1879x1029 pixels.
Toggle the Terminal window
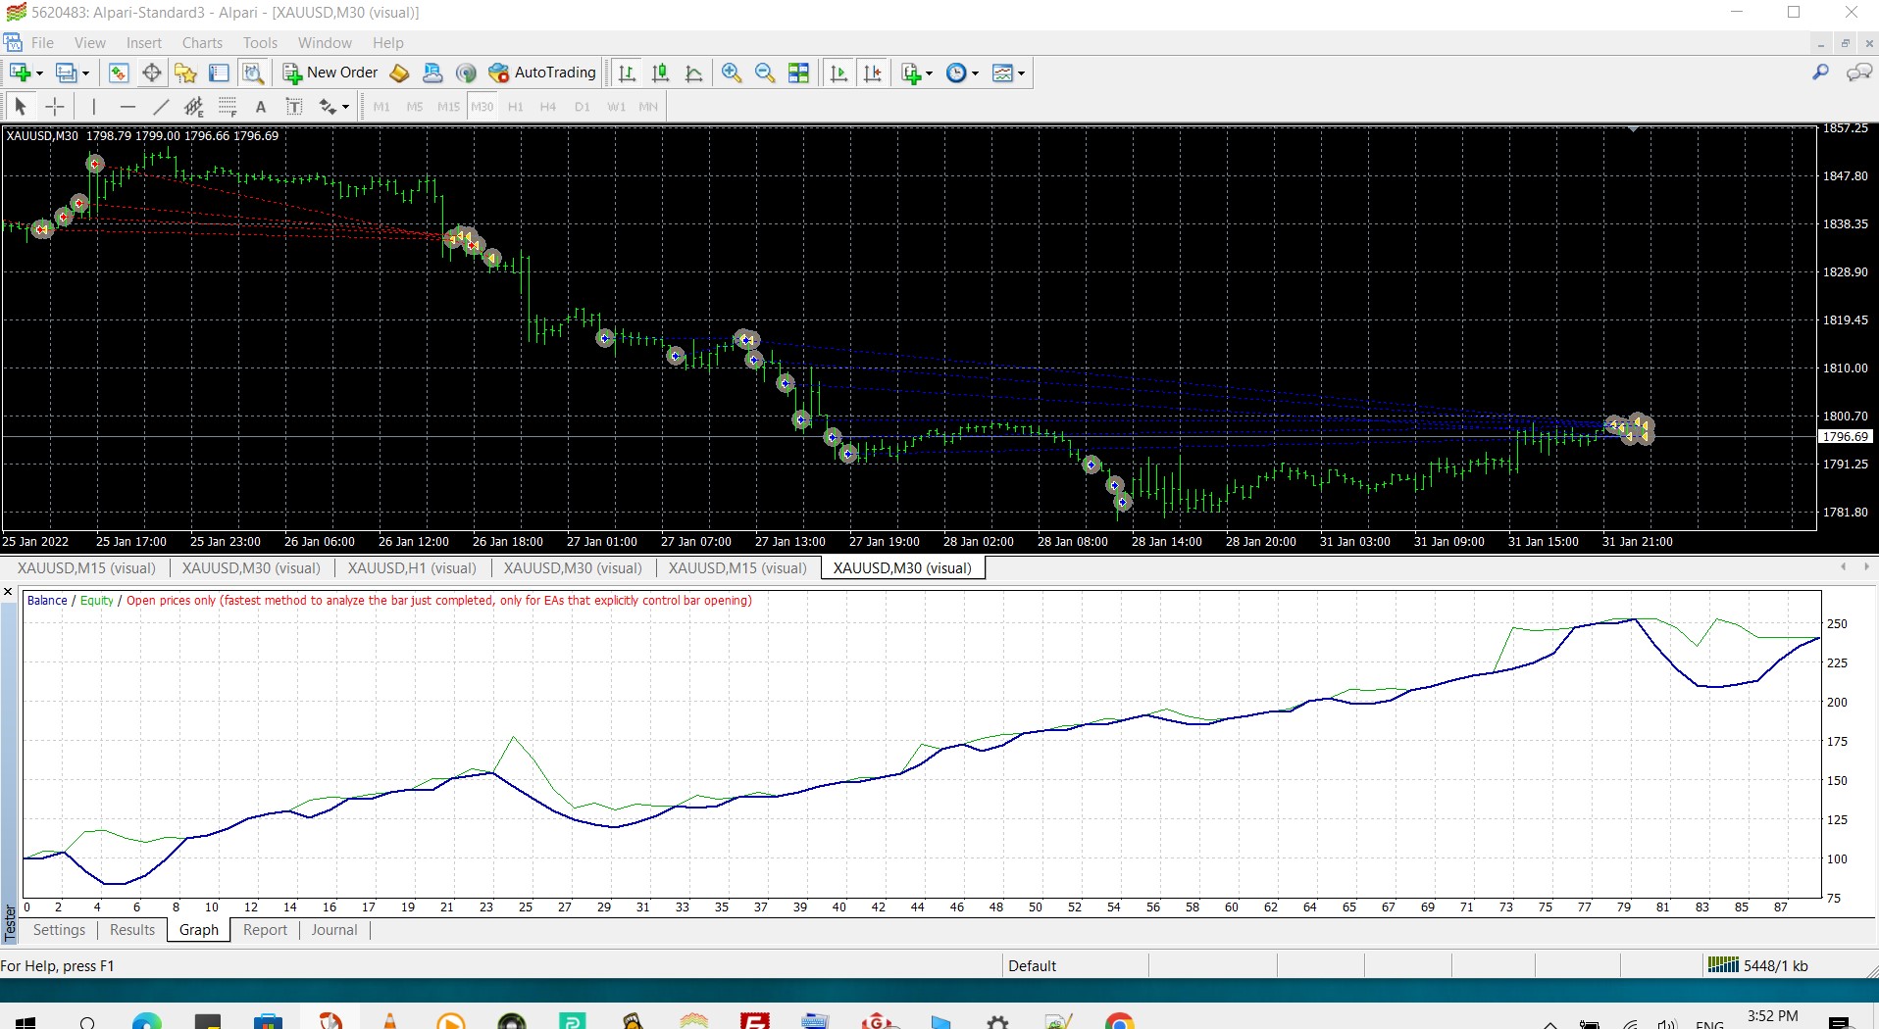[x=218, y=73]
